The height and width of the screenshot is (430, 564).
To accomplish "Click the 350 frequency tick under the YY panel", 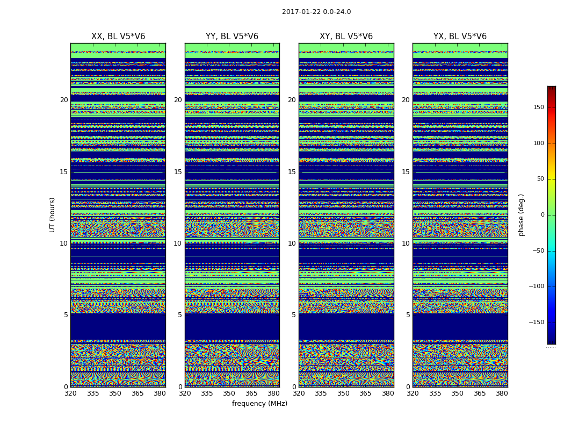I will point(229,393).
